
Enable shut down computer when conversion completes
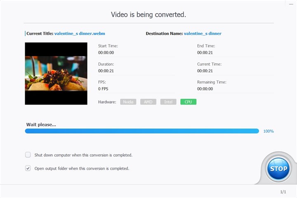coord(28,155)
